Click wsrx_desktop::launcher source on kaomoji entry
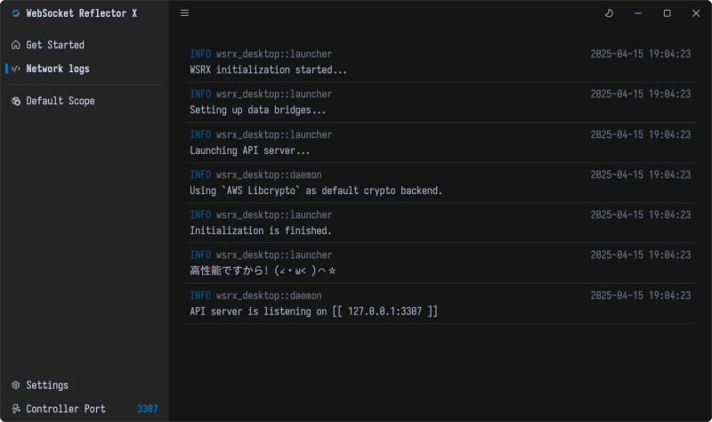Viewport: 712px width, 422px height. (274, 256)
